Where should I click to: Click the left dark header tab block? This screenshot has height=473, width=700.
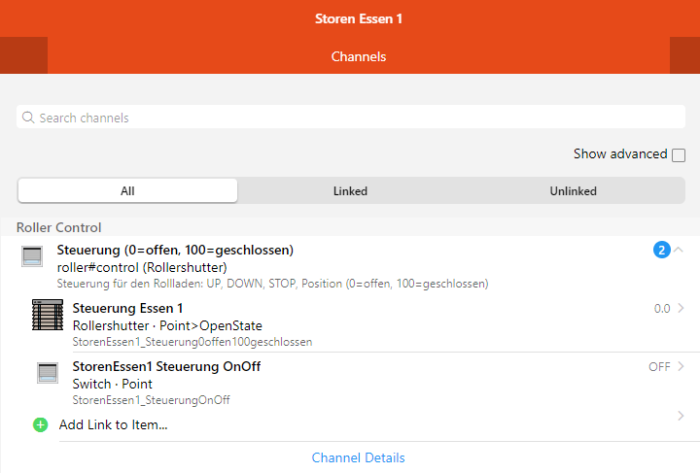[23, 55]
